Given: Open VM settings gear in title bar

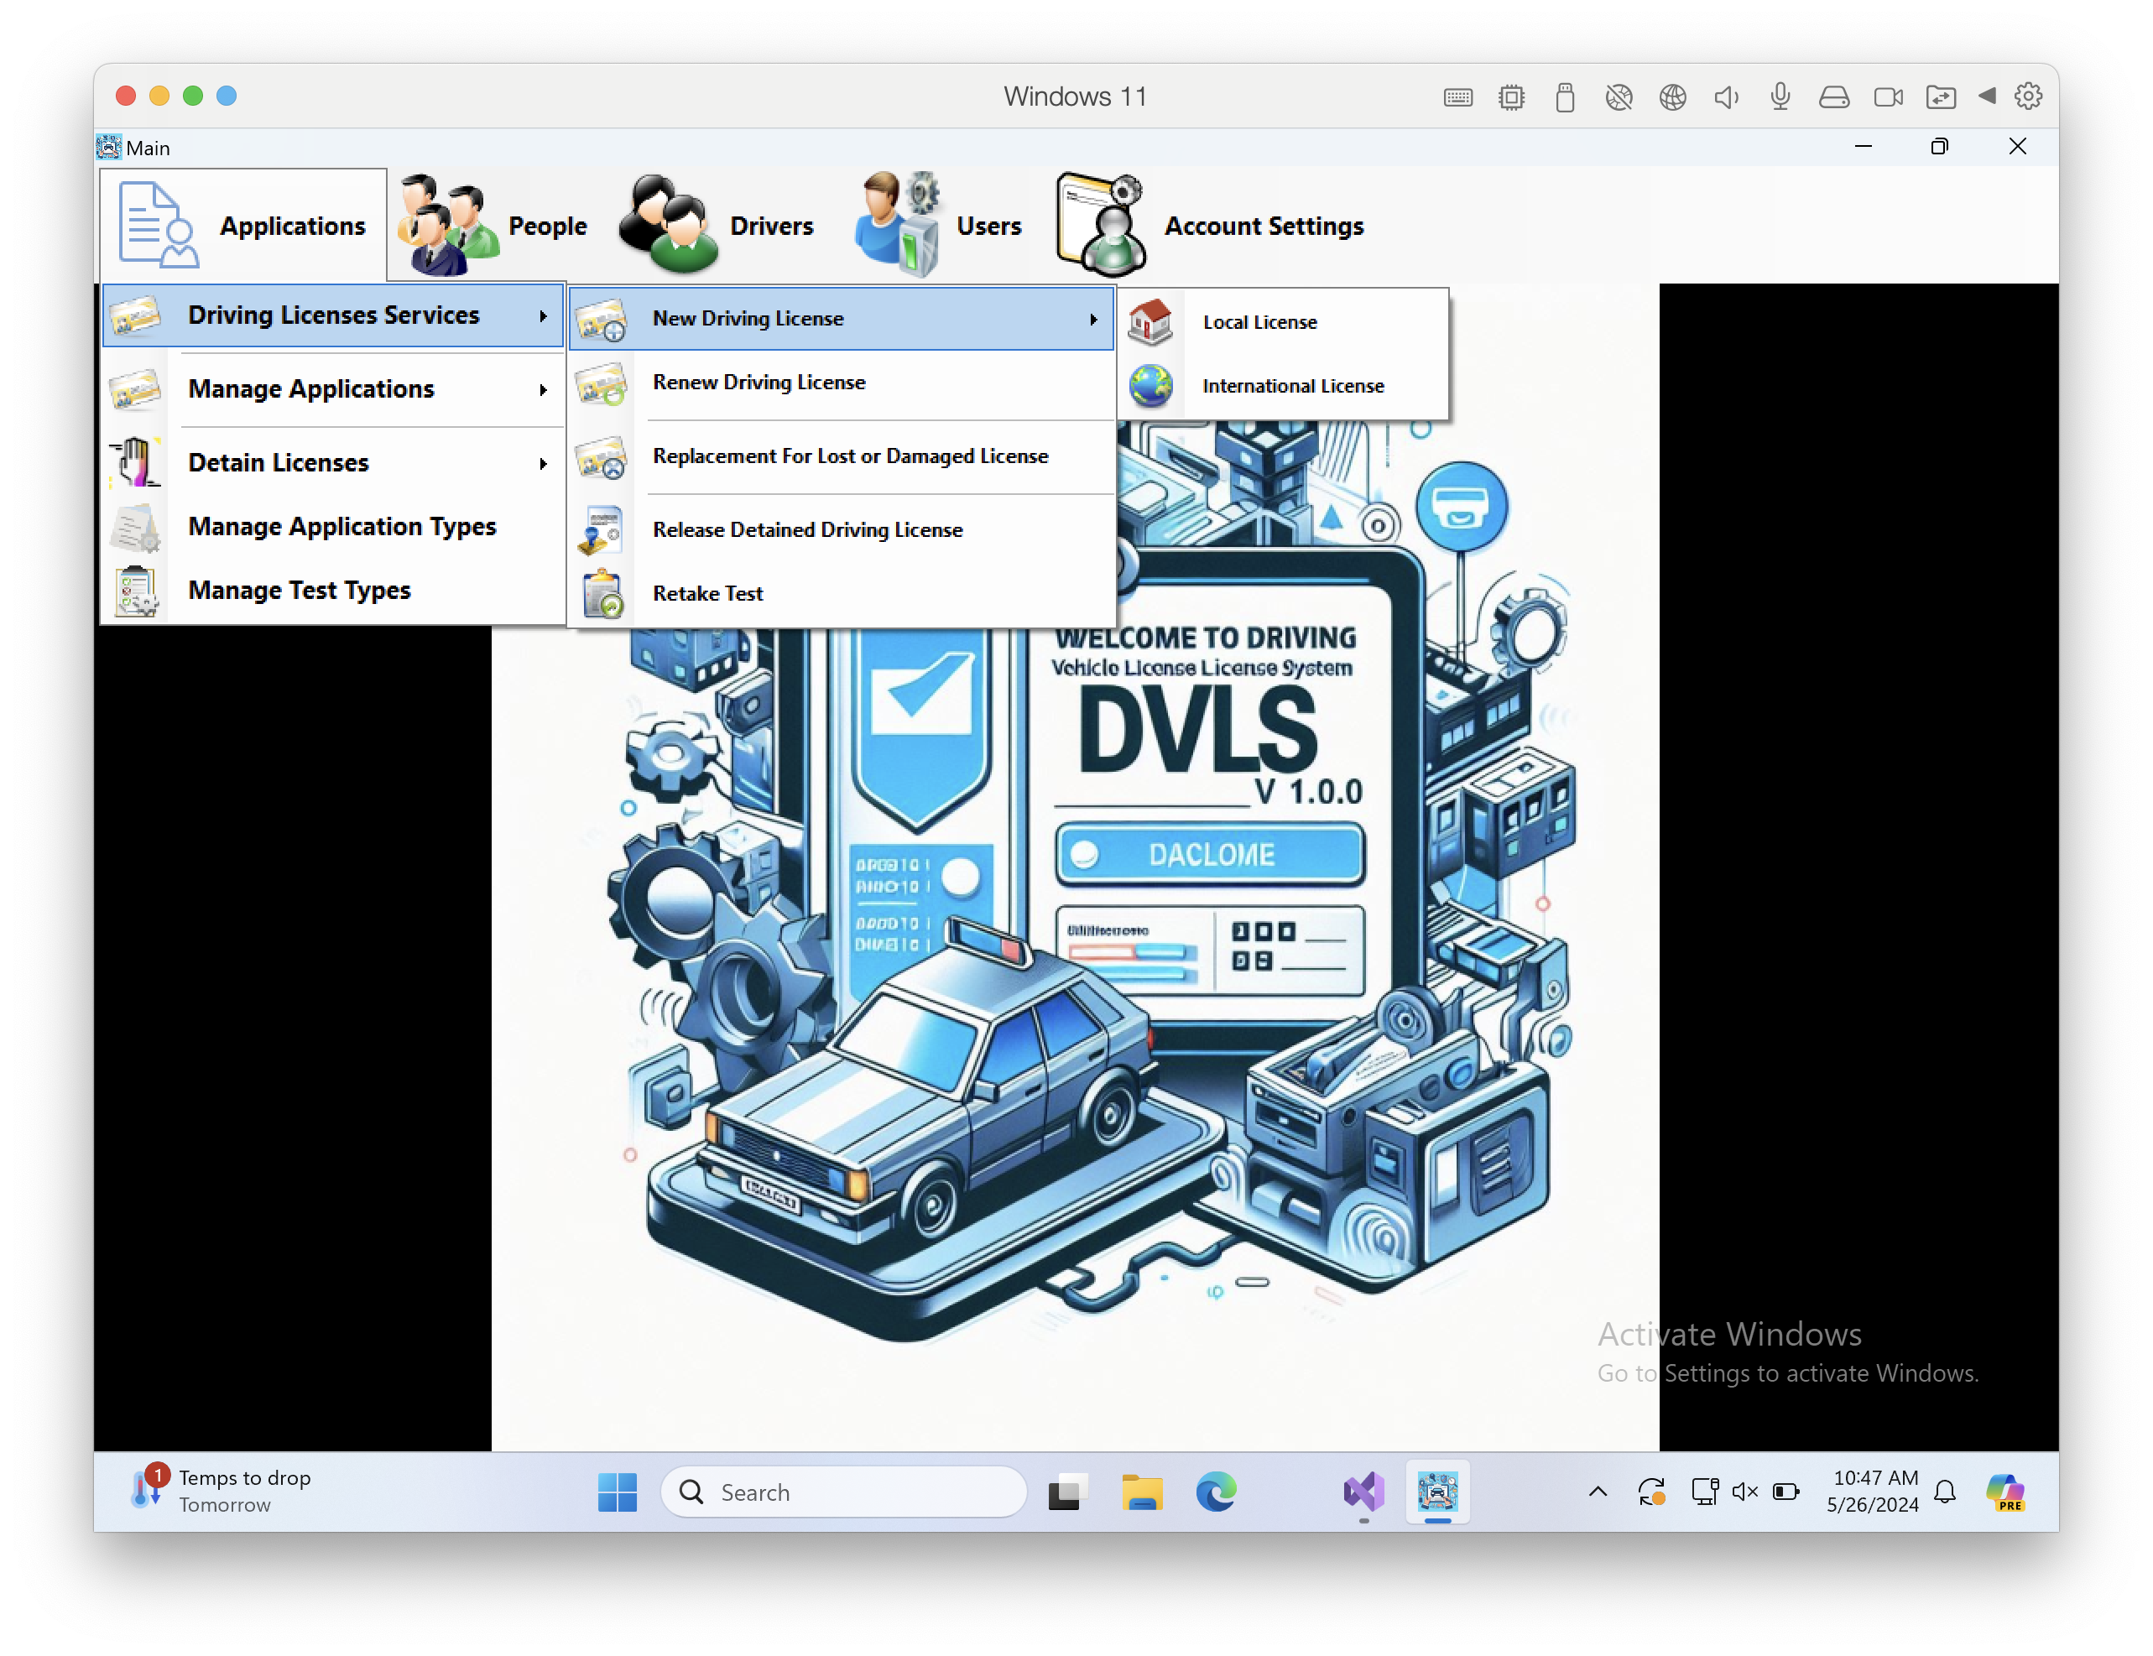Looking at the screenshot, I should 2029,96.
